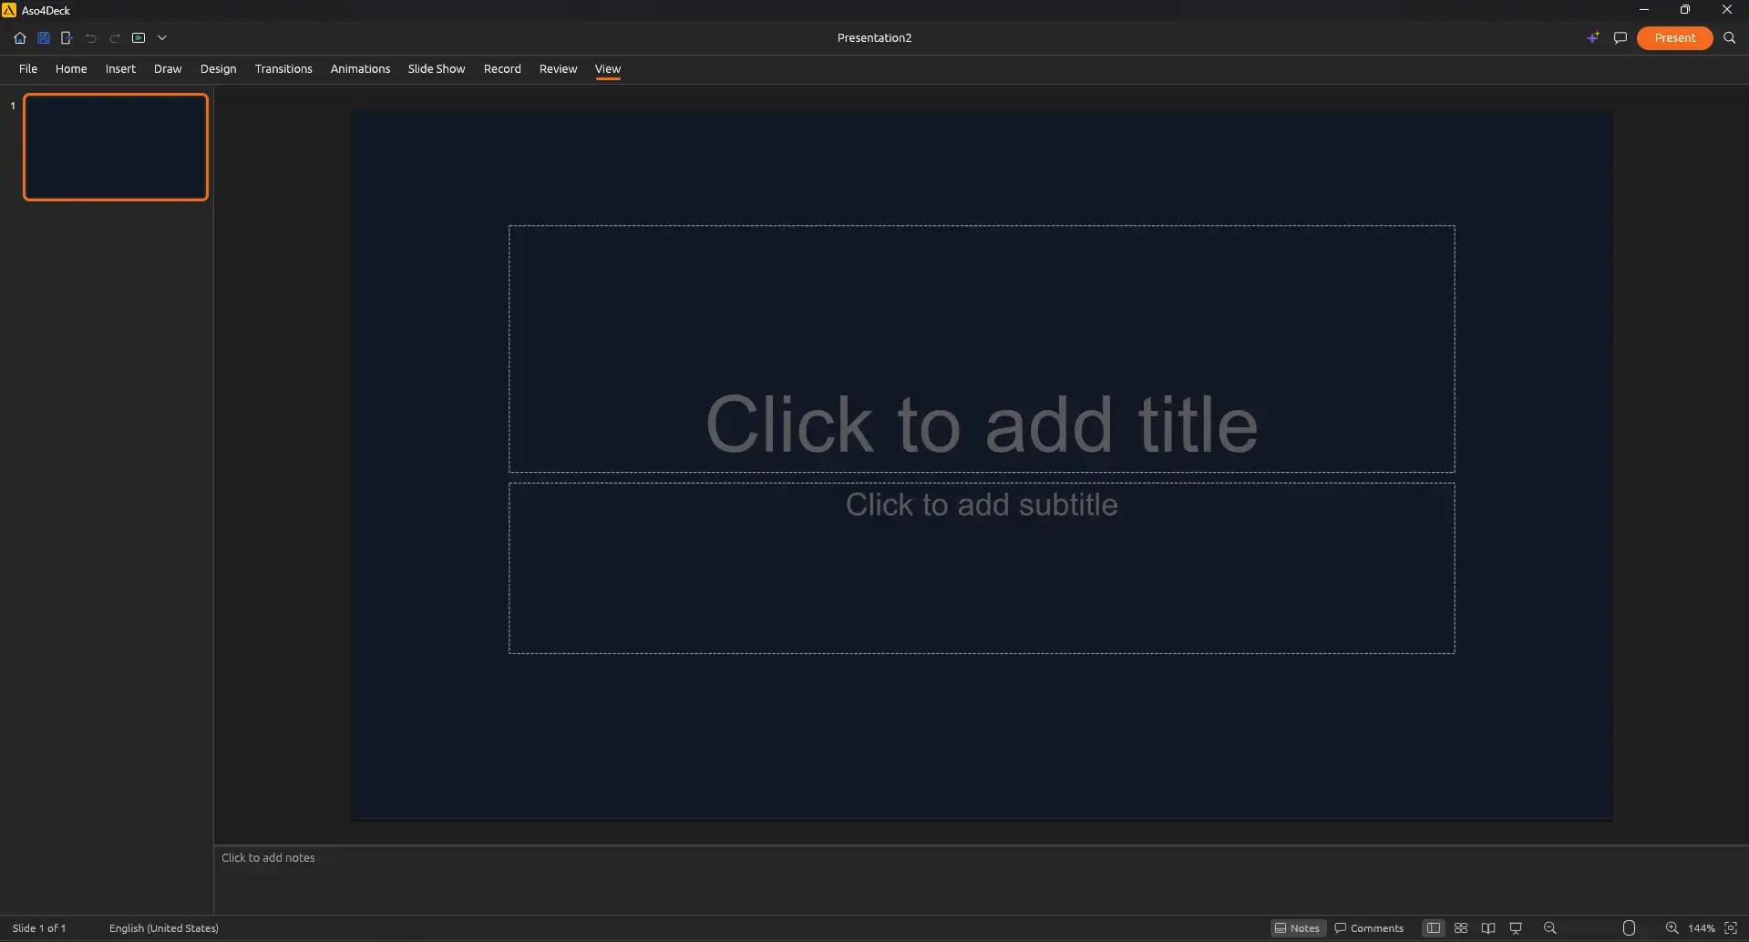Redo the last action

pyautogui.click(x=115, y=38)
